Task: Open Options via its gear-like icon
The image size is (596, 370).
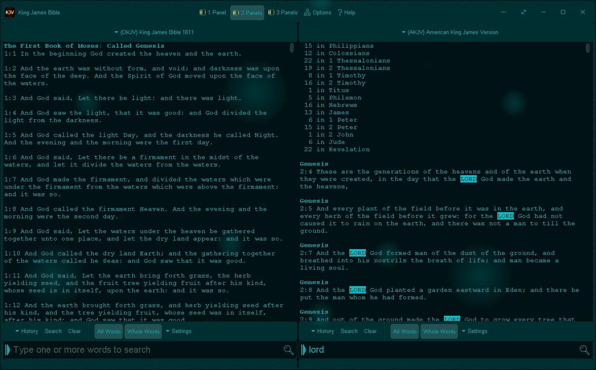Action: pos(307,12)
